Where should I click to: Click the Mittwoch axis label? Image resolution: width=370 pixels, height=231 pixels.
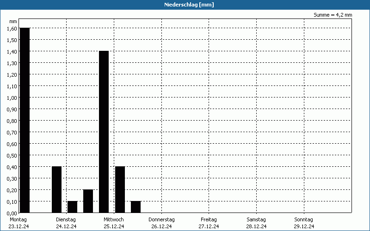(113, 219)
